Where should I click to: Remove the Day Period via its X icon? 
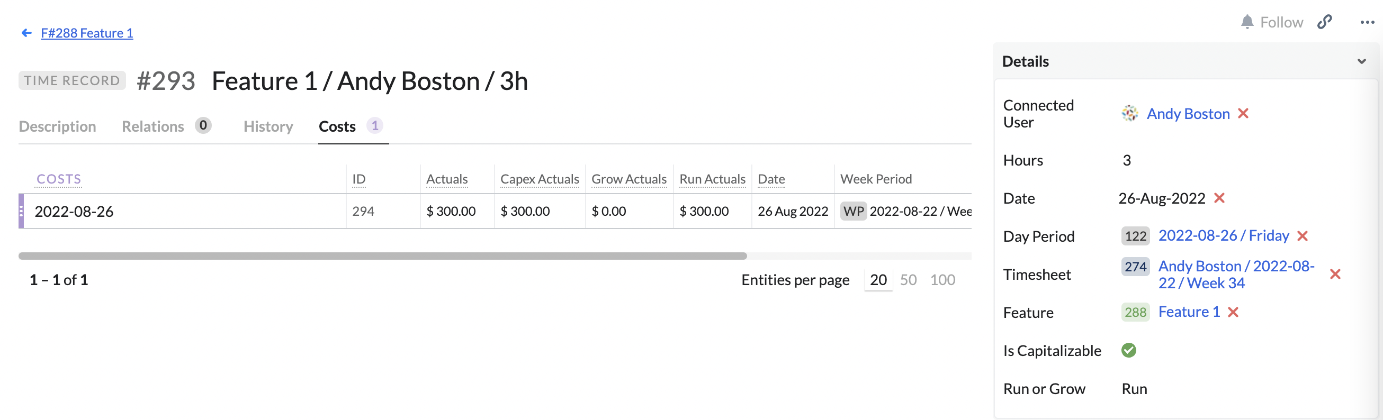coord(1304,235)
